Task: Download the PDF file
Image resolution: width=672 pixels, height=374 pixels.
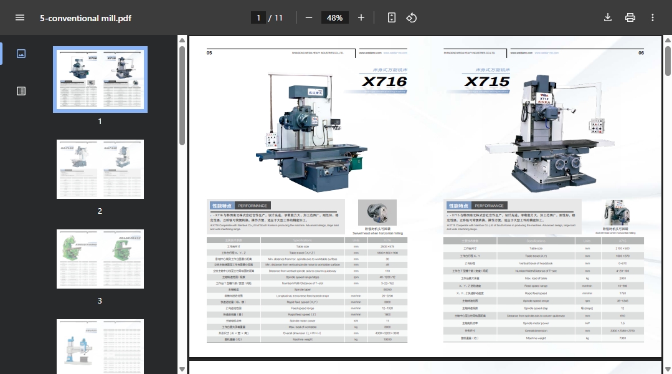Action: 608,17
